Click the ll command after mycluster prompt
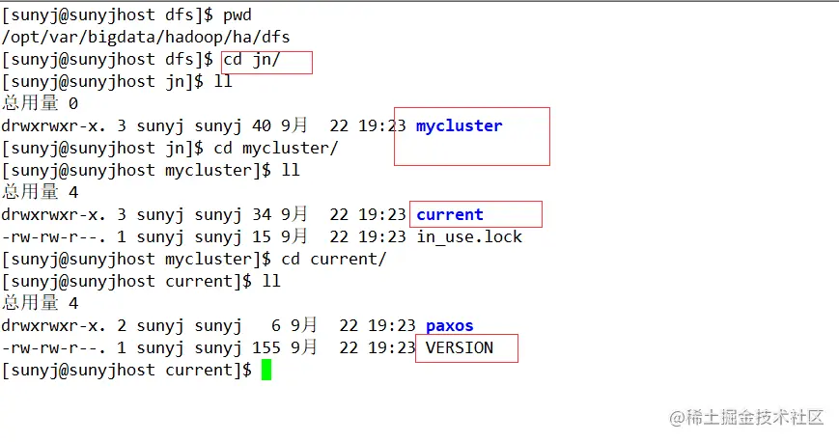Screen dimensions: 839x442 pyautogui.click(x=291, y=170)
